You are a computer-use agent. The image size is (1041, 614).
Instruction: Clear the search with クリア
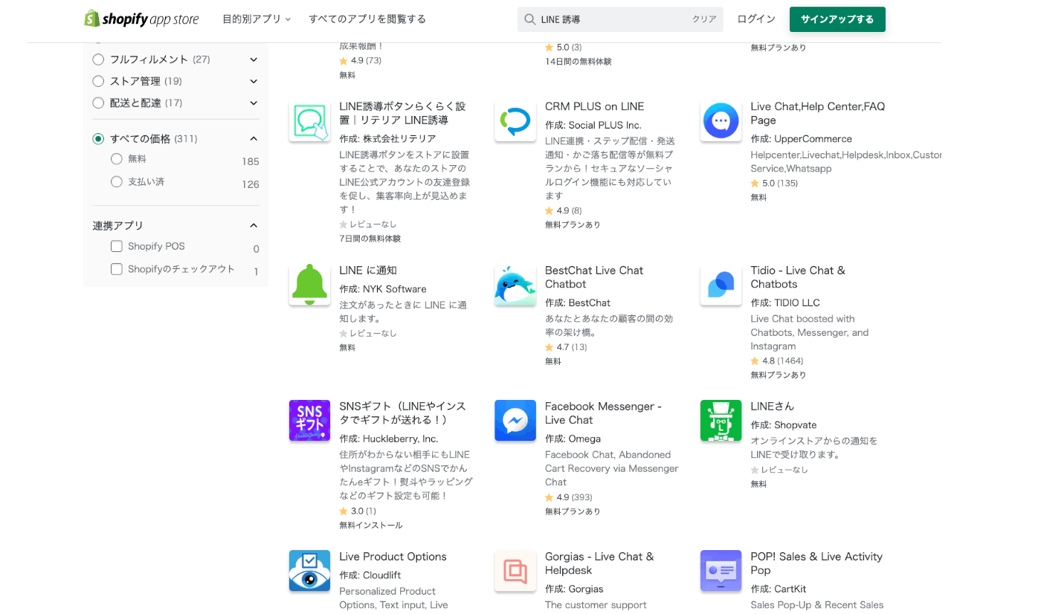704,19
